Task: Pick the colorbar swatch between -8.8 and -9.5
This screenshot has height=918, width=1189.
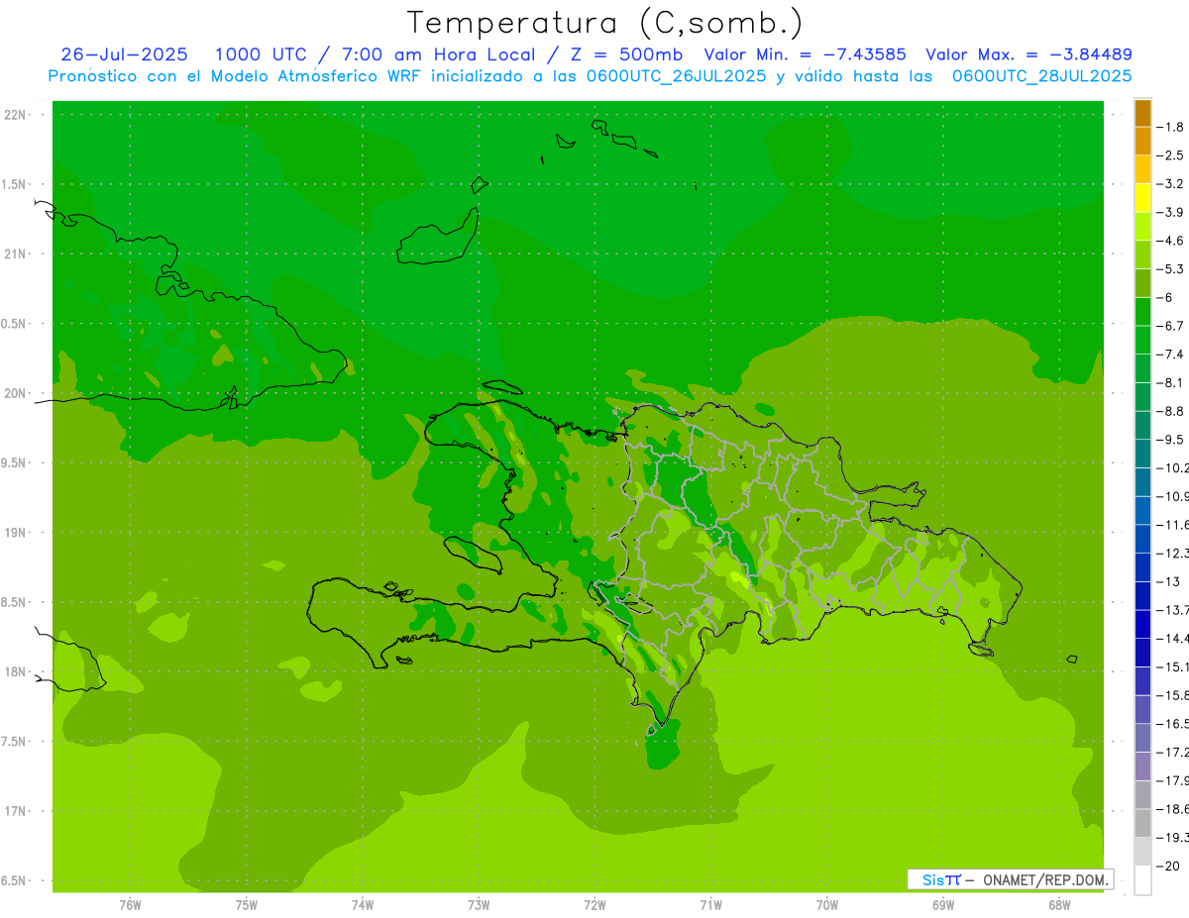Action: [x=1142, y=425]
